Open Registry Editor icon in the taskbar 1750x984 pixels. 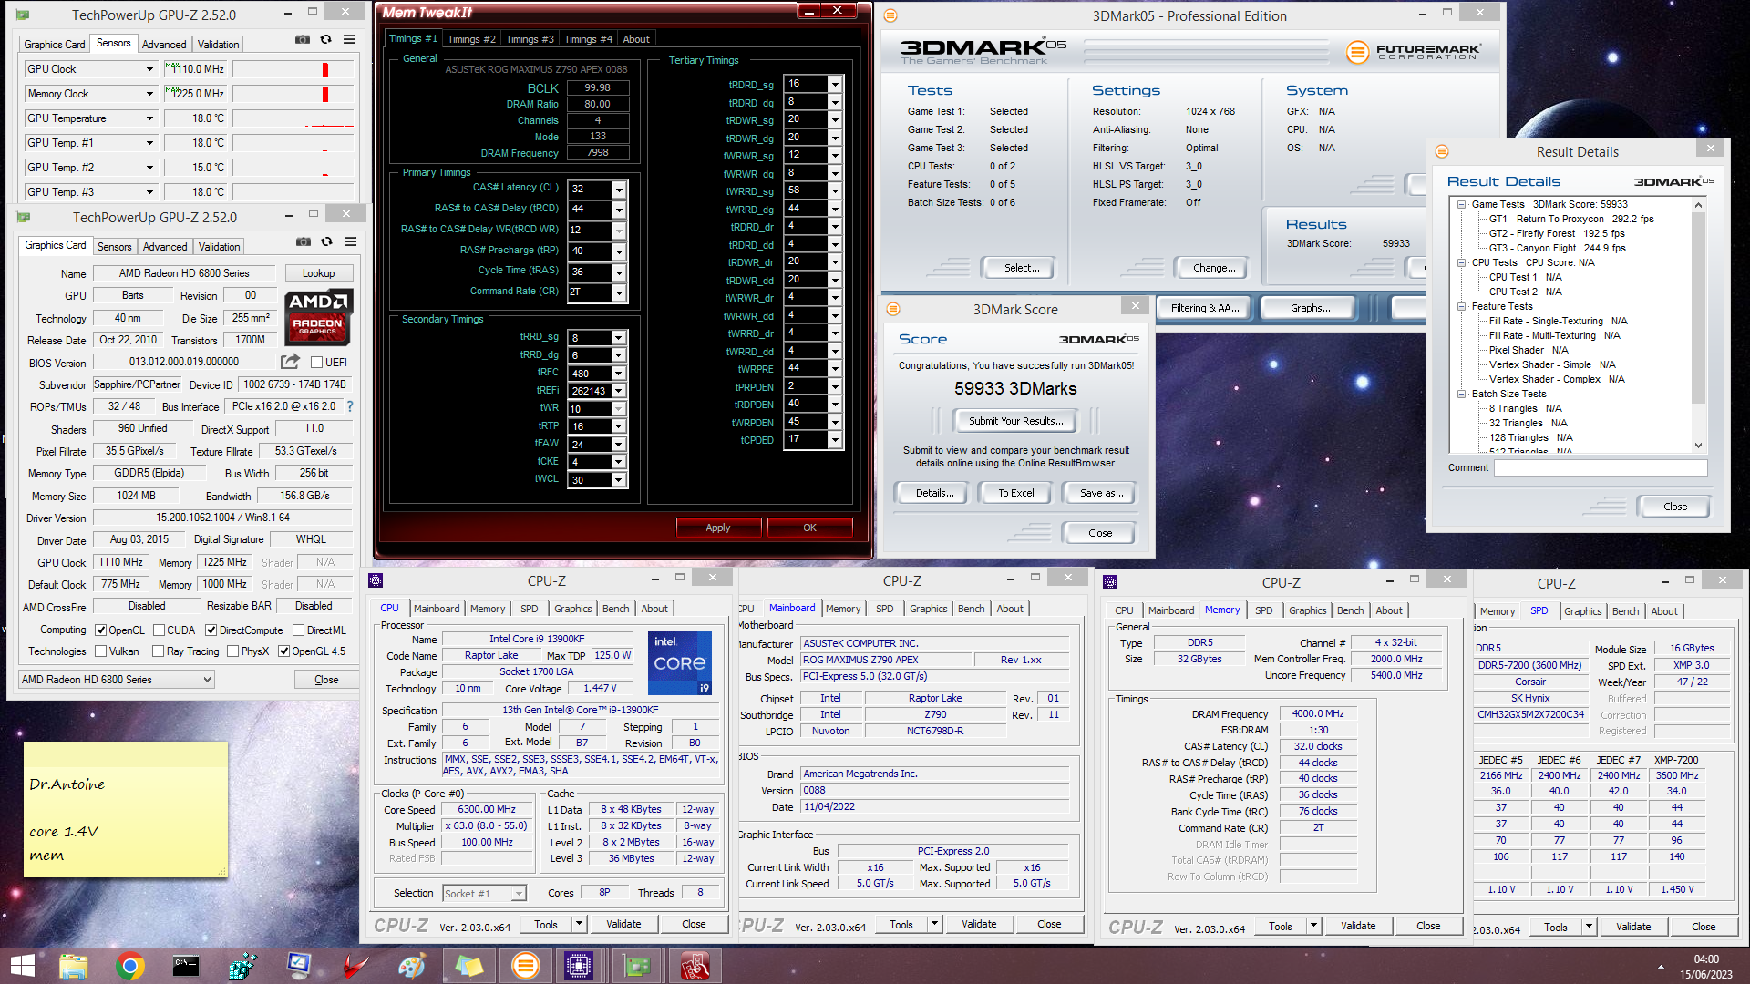[242, 966]
